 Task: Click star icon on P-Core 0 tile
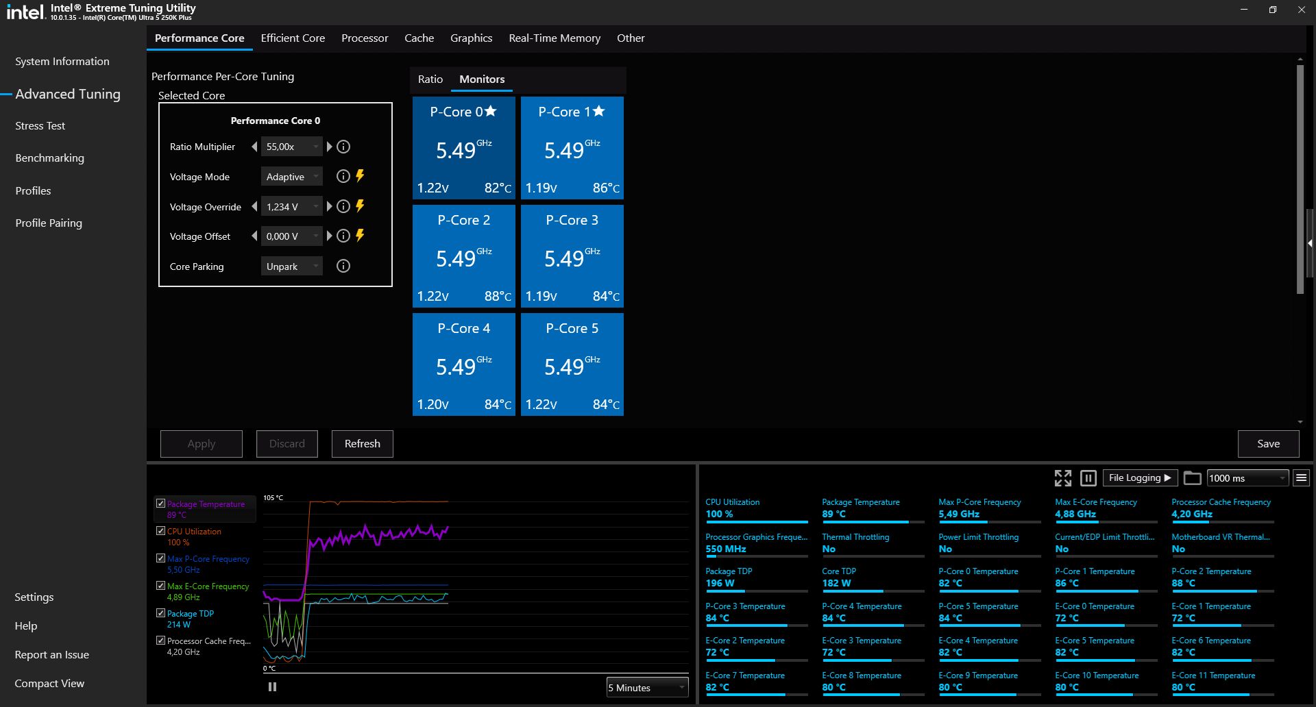[x=490, y=110]
